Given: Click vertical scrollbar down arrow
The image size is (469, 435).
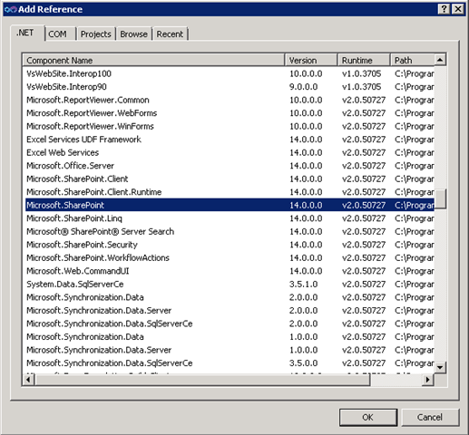Looking at the screenshot, I should 440,368.
